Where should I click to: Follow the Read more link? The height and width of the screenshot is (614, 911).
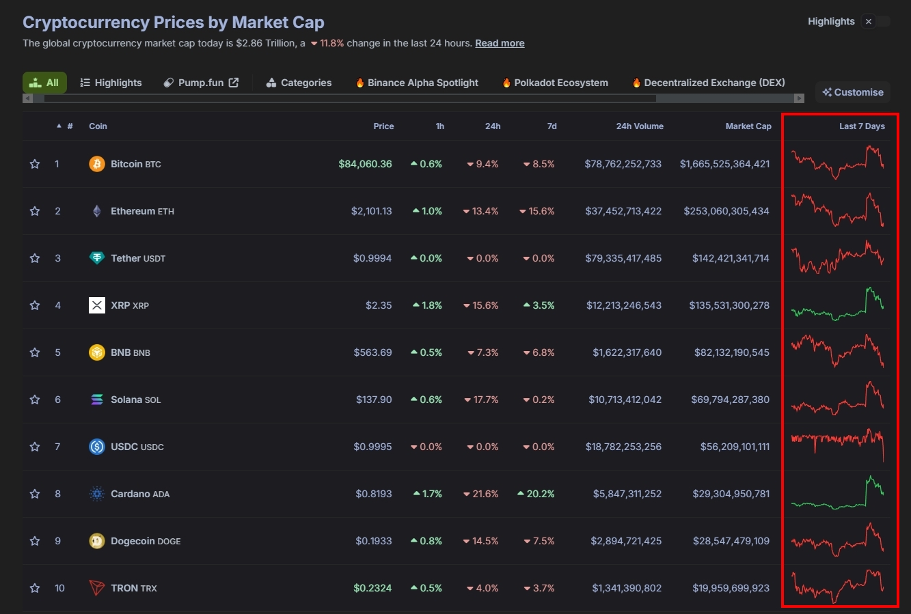click(x=500, y=43)
